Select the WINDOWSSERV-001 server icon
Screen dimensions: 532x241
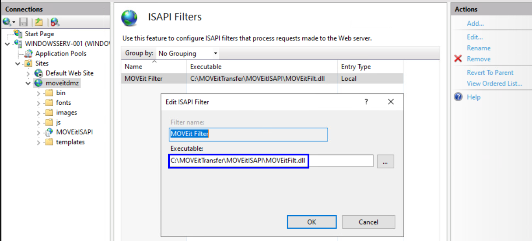pos(18,43)
